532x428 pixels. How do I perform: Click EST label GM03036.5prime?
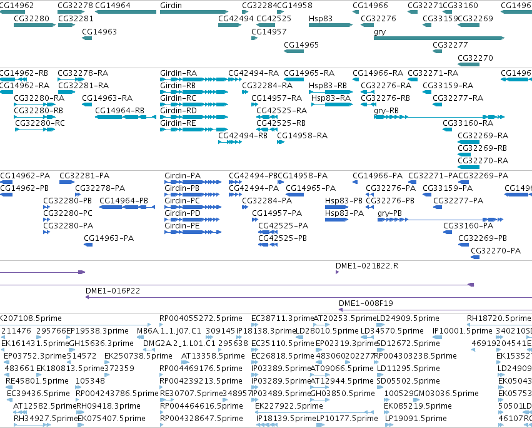(446, 394)
